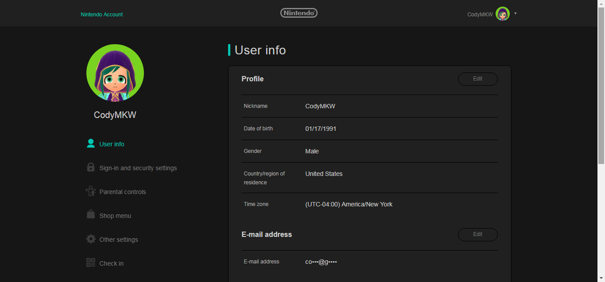
Task: Click the Time zone label
Action: [256, 204]
